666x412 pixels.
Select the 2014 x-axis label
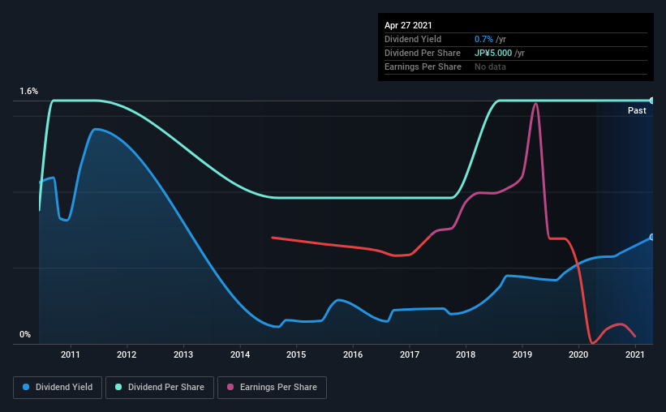(x=240, y=354)
